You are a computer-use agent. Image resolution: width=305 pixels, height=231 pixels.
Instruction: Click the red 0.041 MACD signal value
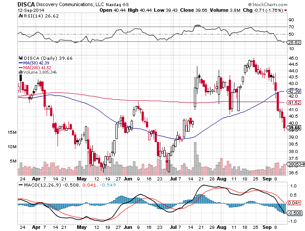89,185
